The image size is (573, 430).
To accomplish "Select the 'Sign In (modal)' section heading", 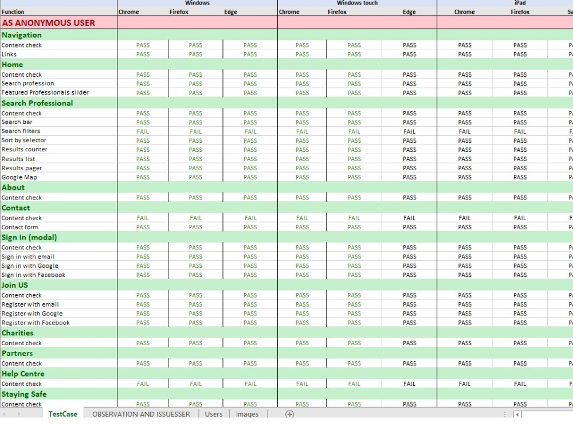I will 58,237.
